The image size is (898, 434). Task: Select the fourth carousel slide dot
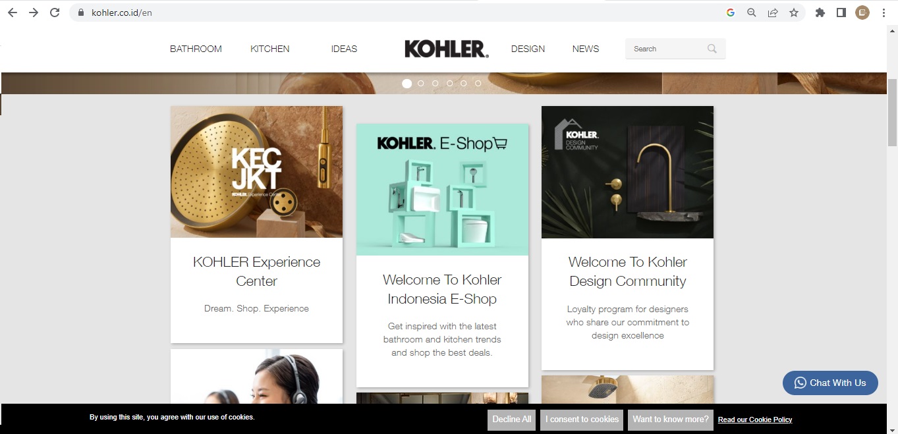click(x=449, y=84)
